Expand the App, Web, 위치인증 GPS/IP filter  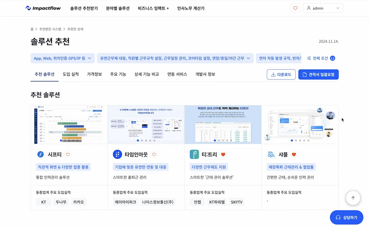point(62,58)
